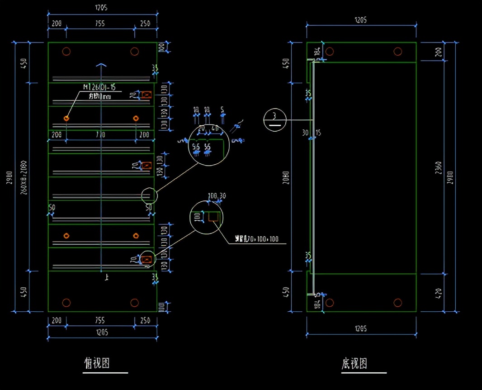Select the 俯视图 view title text
Viewport: 482px width, 390px height.
tap(97, 363)
